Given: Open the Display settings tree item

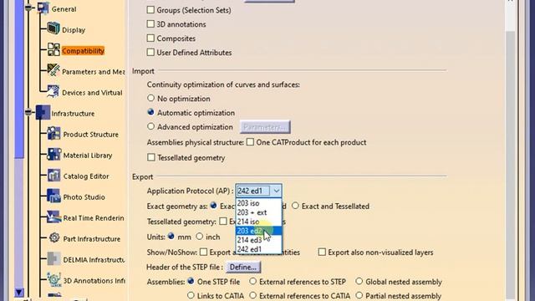Looking at the screenshot, I should click(74, 30).
